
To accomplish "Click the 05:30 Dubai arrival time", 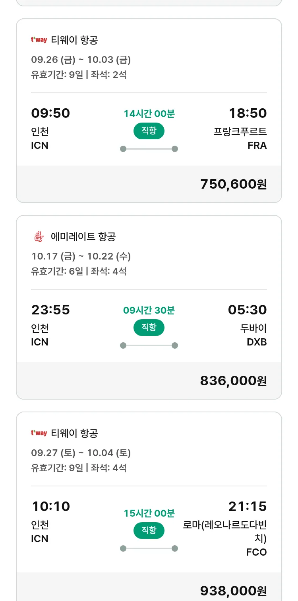I will (247, 310).
